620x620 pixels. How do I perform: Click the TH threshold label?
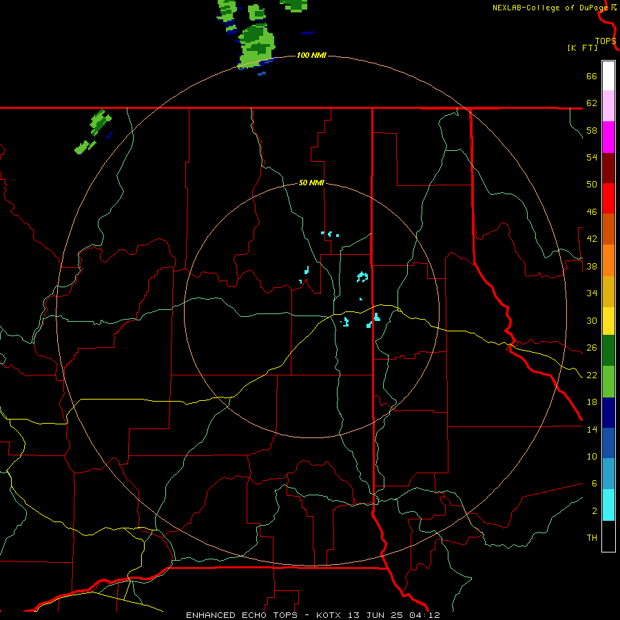pos(592,538)
